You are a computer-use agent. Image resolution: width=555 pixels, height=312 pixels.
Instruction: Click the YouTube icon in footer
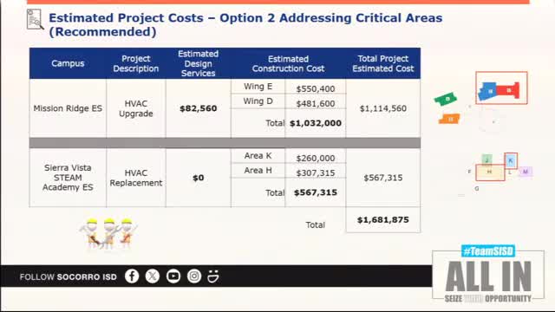tap(173, 276)
